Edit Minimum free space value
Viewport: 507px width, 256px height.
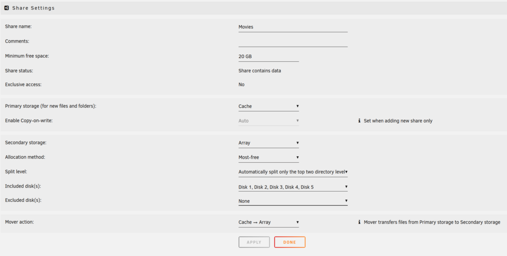pyautogui.click(x=269, y=57)
